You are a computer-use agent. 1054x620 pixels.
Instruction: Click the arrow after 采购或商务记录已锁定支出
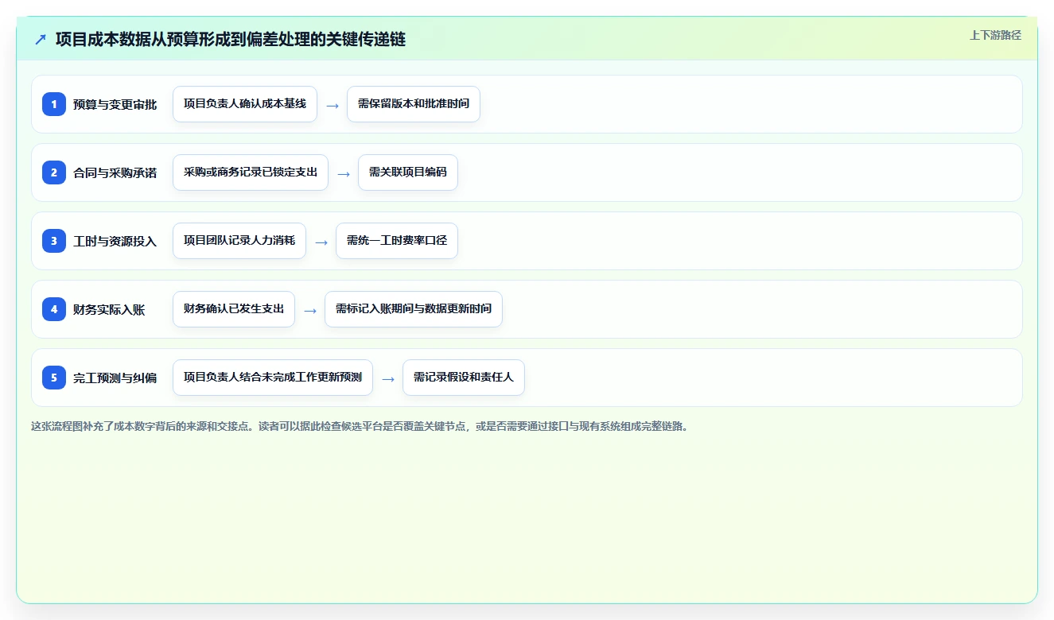pyautogui.click(x=344, y=173)
